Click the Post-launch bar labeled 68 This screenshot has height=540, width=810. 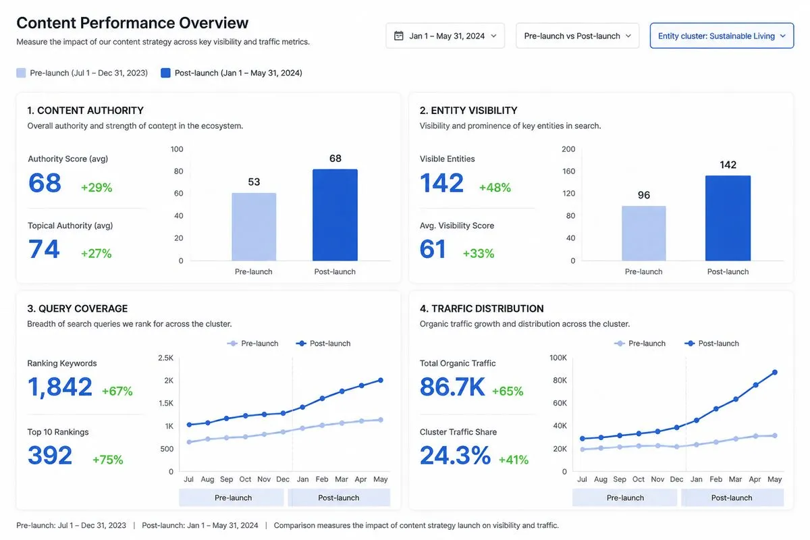click(x=335, y=215)
